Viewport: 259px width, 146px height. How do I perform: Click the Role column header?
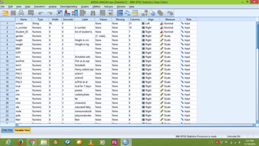tap(189, 19)
